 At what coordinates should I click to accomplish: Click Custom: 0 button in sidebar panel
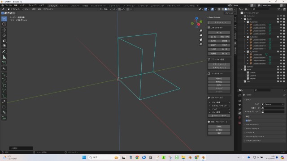click(219, 68)
